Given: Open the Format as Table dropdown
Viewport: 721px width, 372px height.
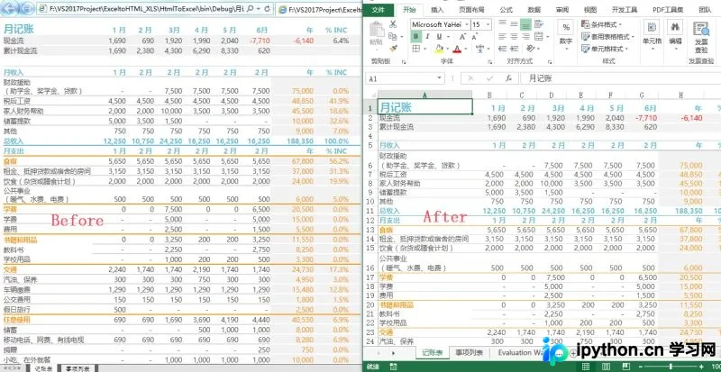Looking at the screenshot, I should coord(607,36).
